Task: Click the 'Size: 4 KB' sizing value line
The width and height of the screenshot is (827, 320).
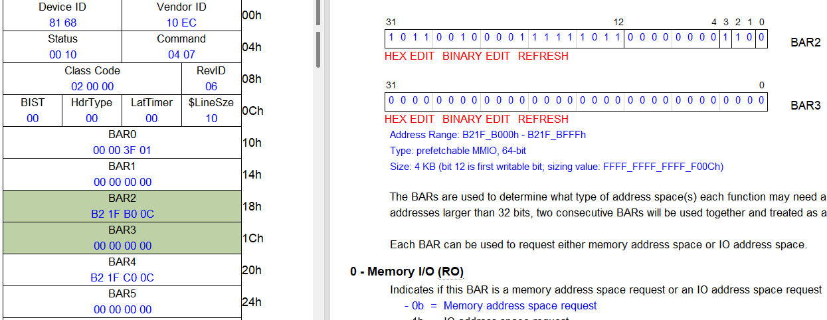Action: click(557, 167)
